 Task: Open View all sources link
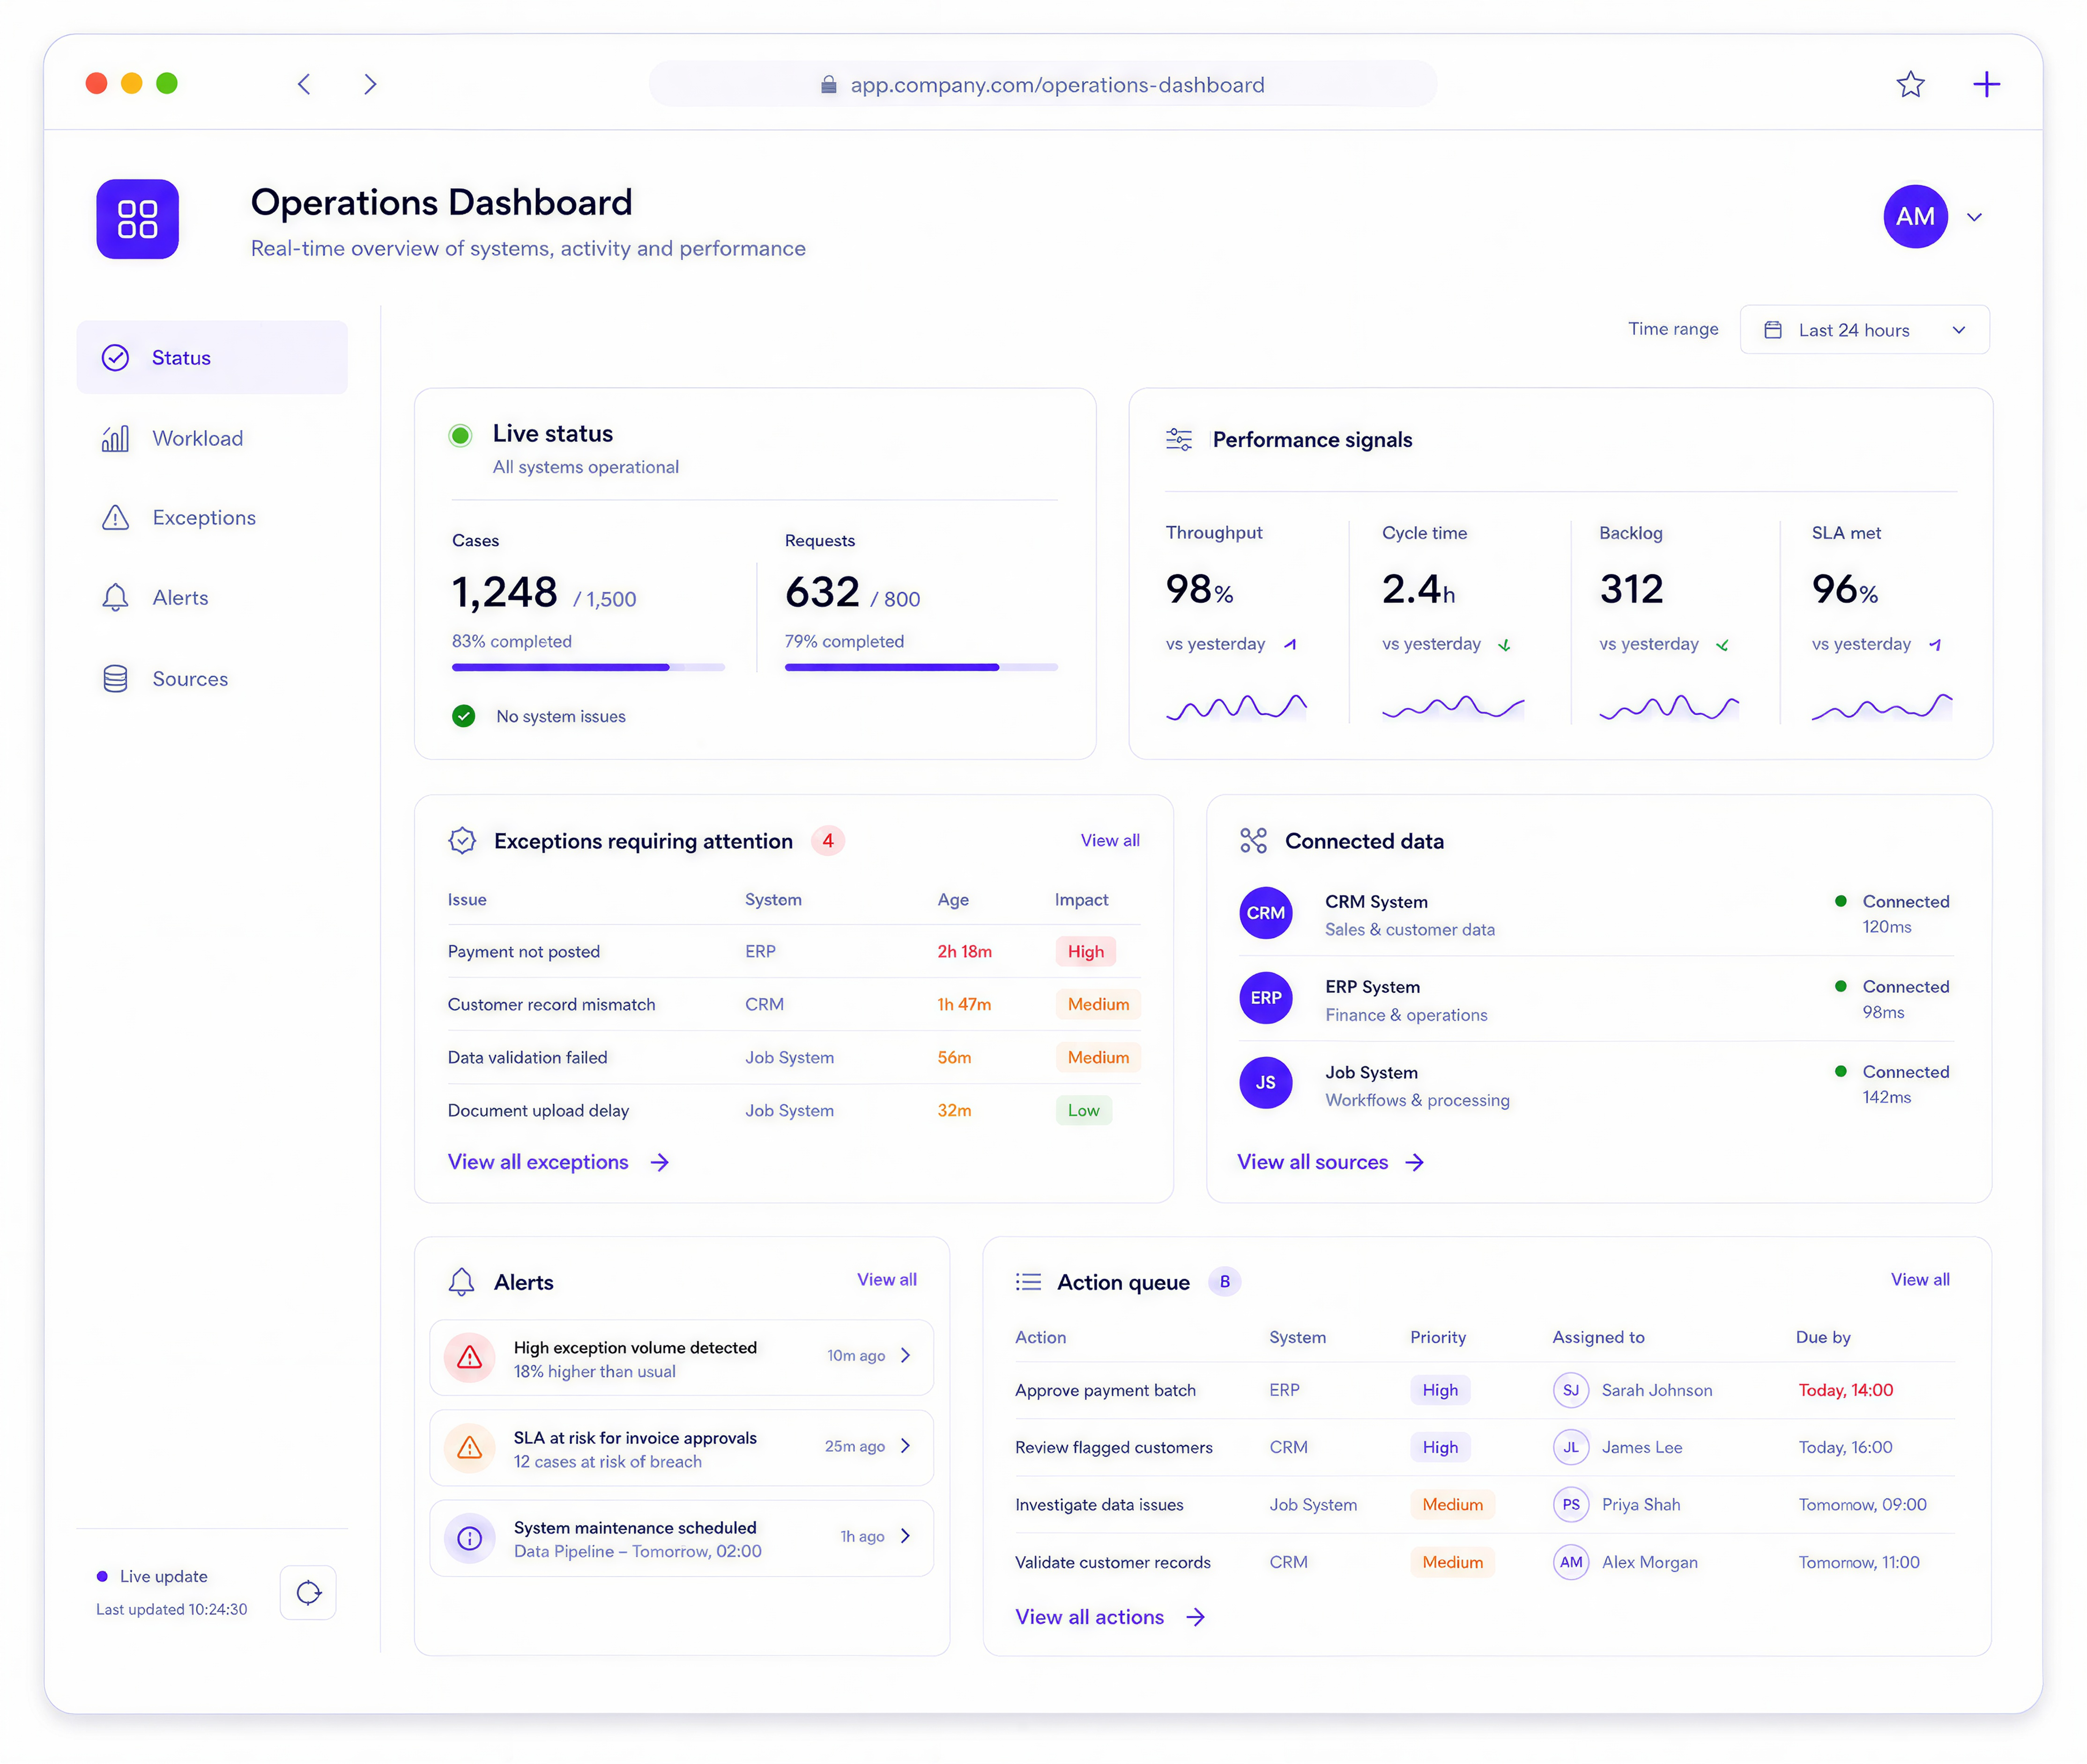pyautogui.click(x=1330, y=1162)
